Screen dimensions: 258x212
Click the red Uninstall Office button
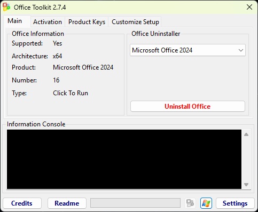point(187,107)
